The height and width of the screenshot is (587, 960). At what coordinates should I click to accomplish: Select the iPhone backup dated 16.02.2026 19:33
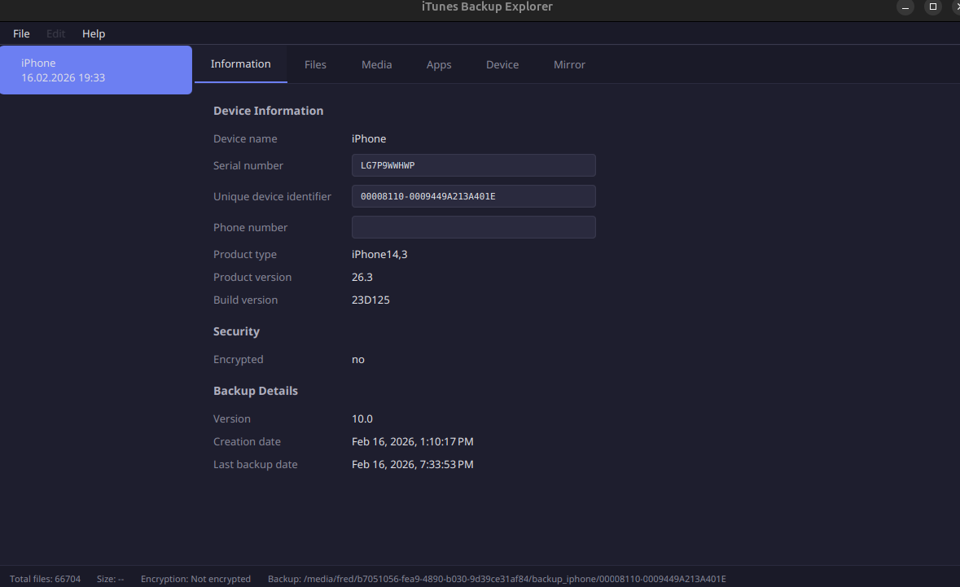(x=96, y=70)
